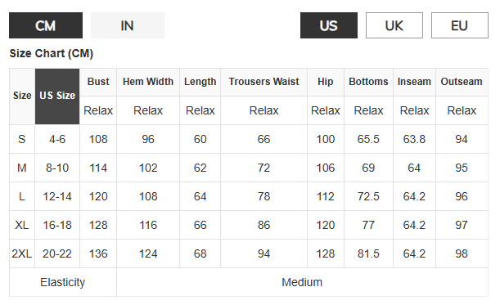The image size is (500, 305).
Task: Click the Trousers Waist column header
Action: 264,82
